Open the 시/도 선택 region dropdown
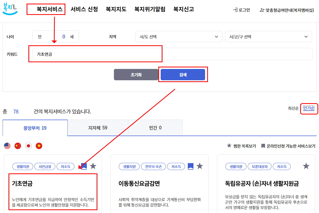Image resolution: width=319 pixels, height=213 pixels. [x=179, y=37]
